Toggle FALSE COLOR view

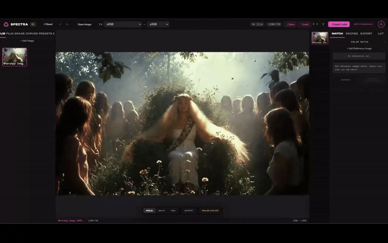click(210, 210)
